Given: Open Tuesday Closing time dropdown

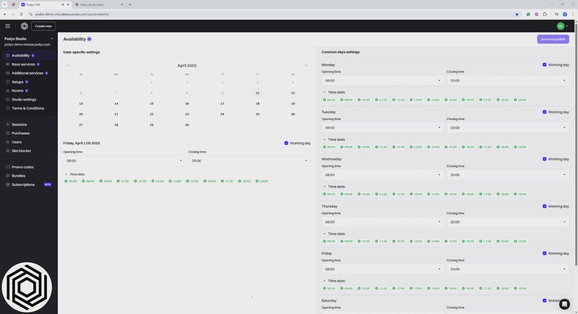Looking at the screenshot, I should coord(508,128).
